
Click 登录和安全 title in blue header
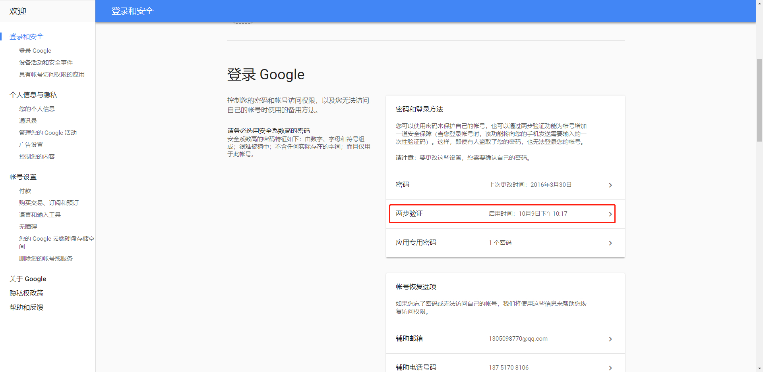[x=132, y=11]
